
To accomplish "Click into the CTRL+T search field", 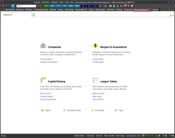I will tap(26, 6).
